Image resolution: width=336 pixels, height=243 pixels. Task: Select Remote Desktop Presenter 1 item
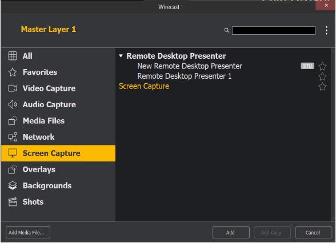pyautogui.click(x=184, y=76)
